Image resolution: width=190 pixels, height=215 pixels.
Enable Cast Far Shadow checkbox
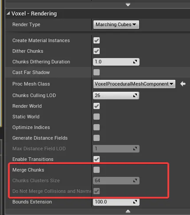[x=97, y=72]
